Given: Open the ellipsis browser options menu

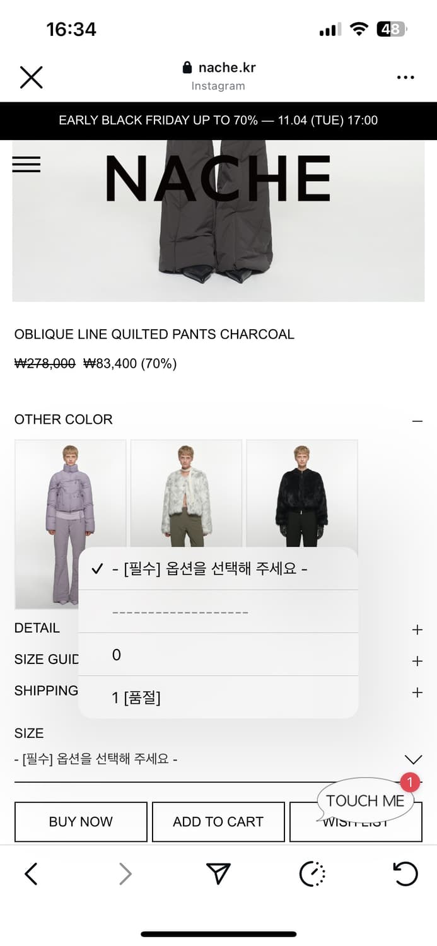Looking at the screenshot, I should [405, 77].
